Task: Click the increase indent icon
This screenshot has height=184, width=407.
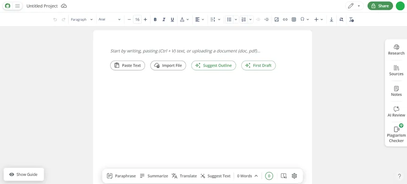Action: click(267, 20)
